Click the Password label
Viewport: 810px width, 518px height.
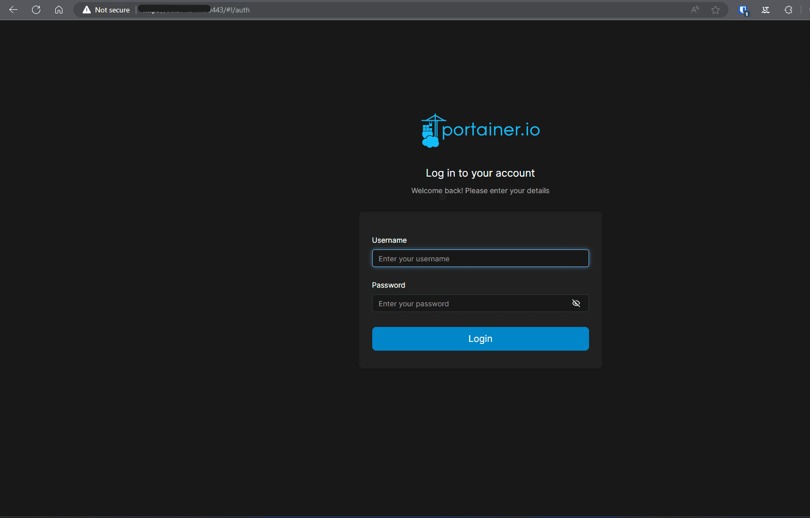click(388, 285)
